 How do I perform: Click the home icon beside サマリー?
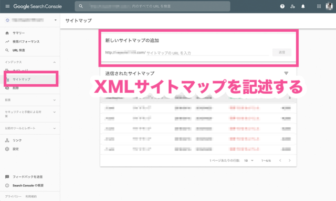(7, 33)
